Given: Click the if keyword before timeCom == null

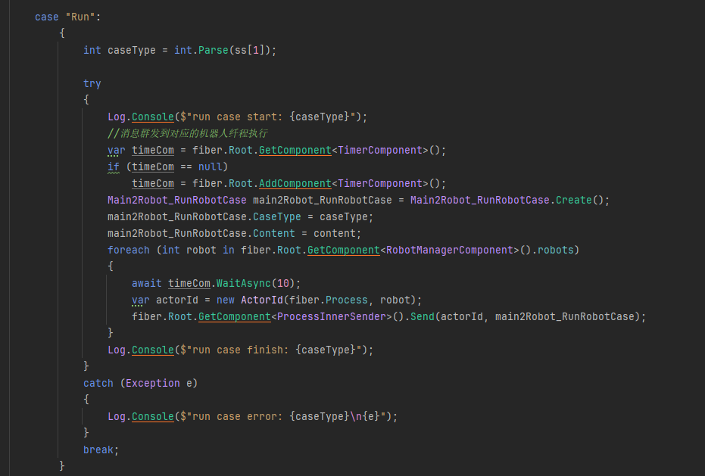Looking at the screenshot, I should click(114, 166).
